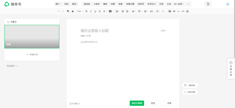The width and height of the screenshot is (235, 108).
Task: Click the bulleted list icon
Action: point(157,11)
